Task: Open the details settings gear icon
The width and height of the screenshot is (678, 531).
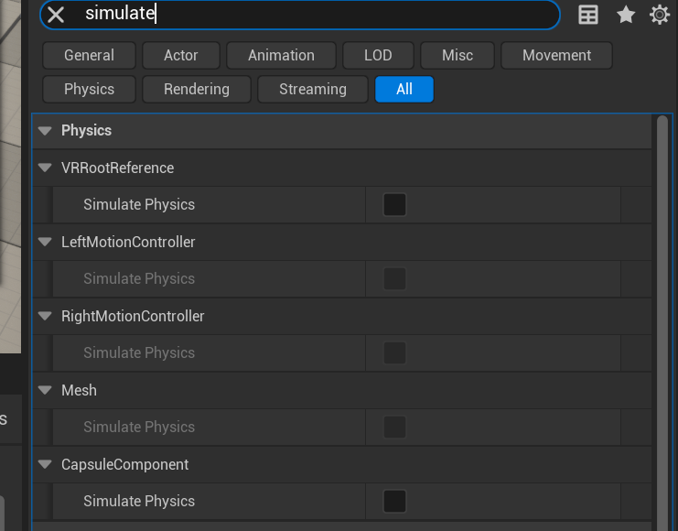Action: 660,15
